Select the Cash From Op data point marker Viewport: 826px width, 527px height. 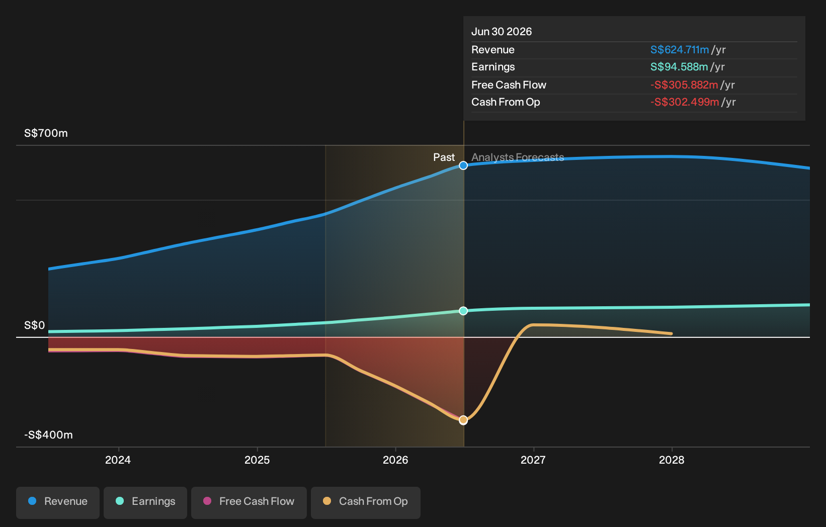(x=463, y=420)
